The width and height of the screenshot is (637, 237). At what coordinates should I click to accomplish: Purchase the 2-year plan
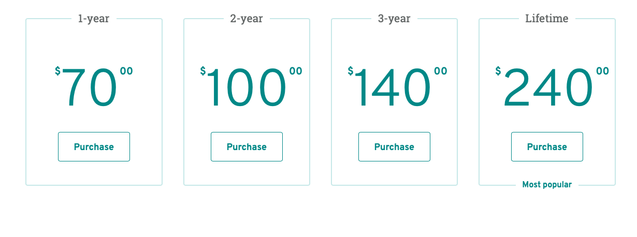pos(247,147)
